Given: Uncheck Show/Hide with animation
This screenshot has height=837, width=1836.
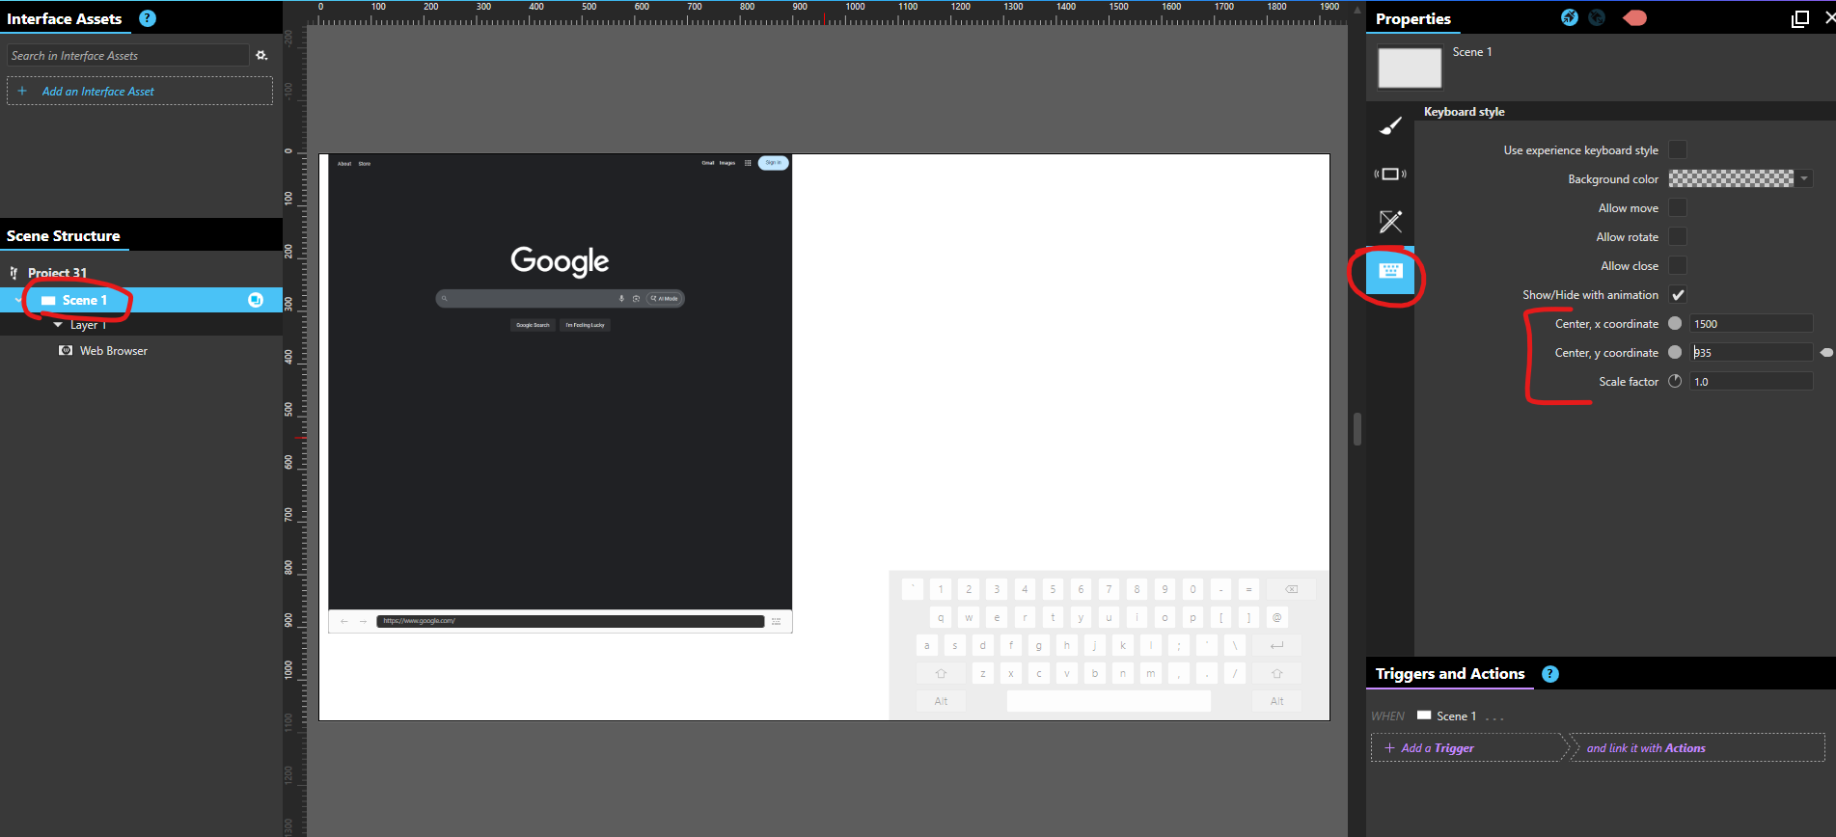Looking at the screenshot, I should 1678,295.
